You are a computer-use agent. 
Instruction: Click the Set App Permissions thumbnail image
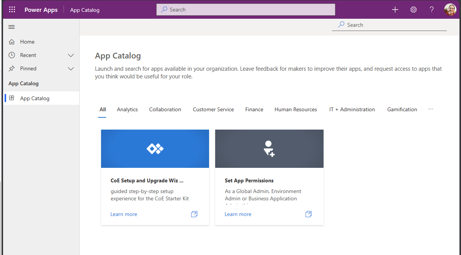[269, 148]
